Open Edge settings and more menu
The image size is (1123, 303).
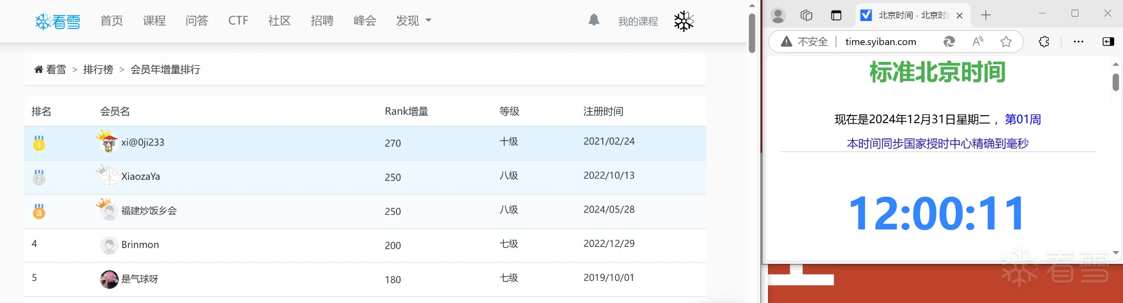(1079, 41)
